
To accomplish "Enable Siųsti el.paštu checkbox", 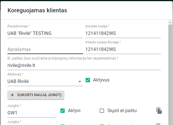I will click(x=102, y=111).
